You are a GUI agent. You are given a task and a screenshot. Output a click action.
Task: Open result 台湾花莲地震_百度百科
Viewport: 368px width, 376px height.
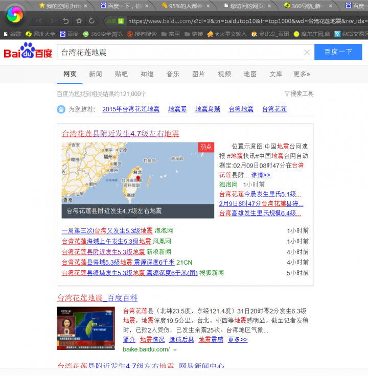coord(97,298)
